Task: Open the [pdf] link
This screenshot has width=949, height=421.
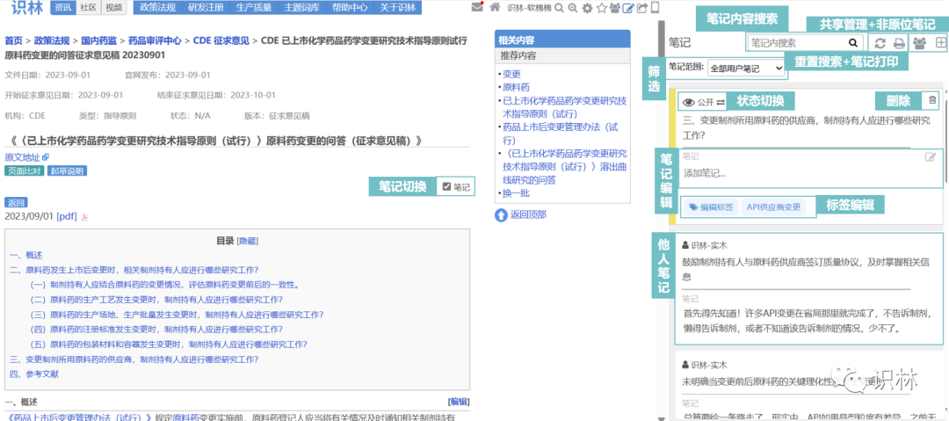Action: click(67, 216)
